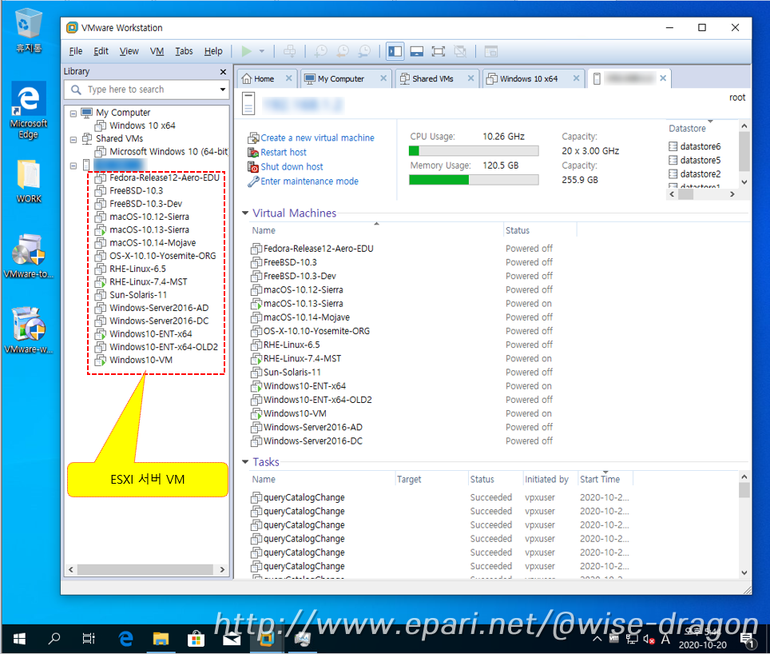Open the Tabs menu
This screenshot has width=770, height=654.
[184, 51]
